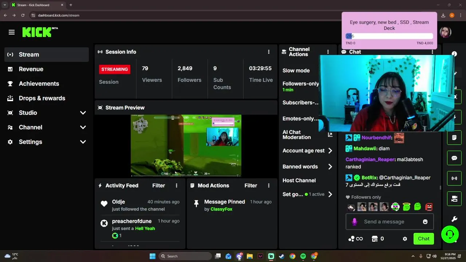Viewport: 466px width, 262px height.
Task: Open the emoji picker in chat input
Action: 425,222
